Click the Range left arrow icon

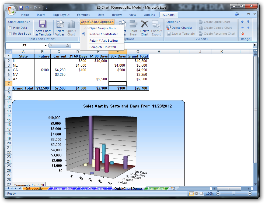(242, 28)
